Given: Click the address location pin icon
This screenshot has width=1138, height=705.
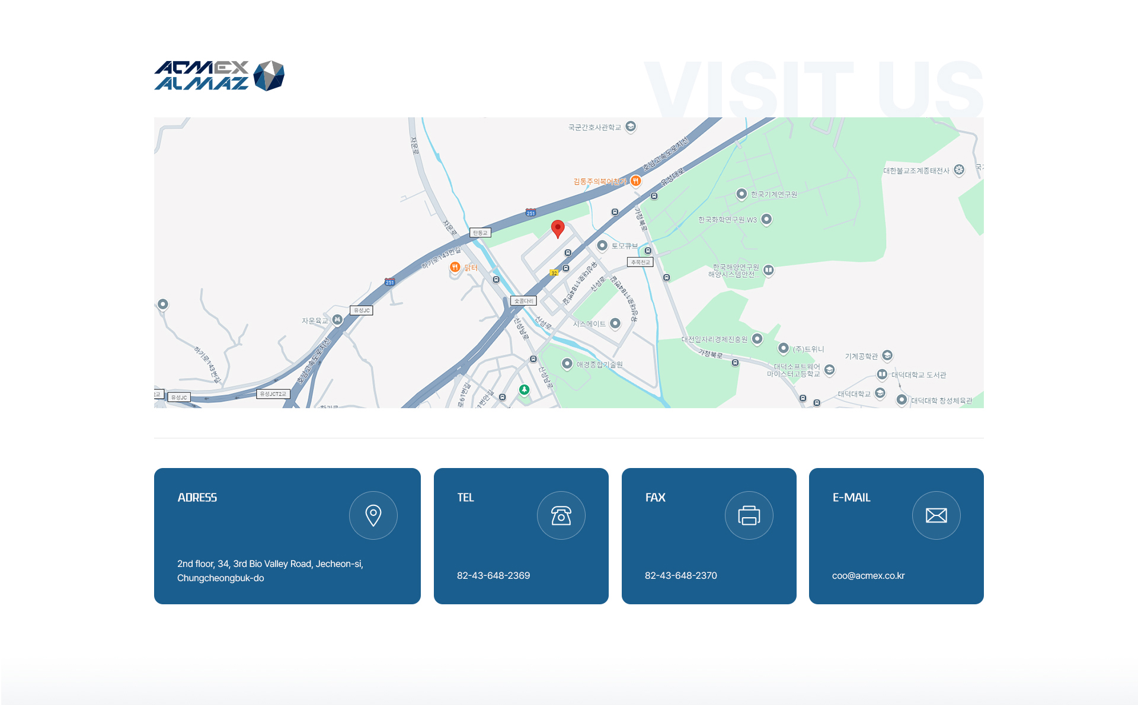Looking at the screenshot, I should (373, 515).
